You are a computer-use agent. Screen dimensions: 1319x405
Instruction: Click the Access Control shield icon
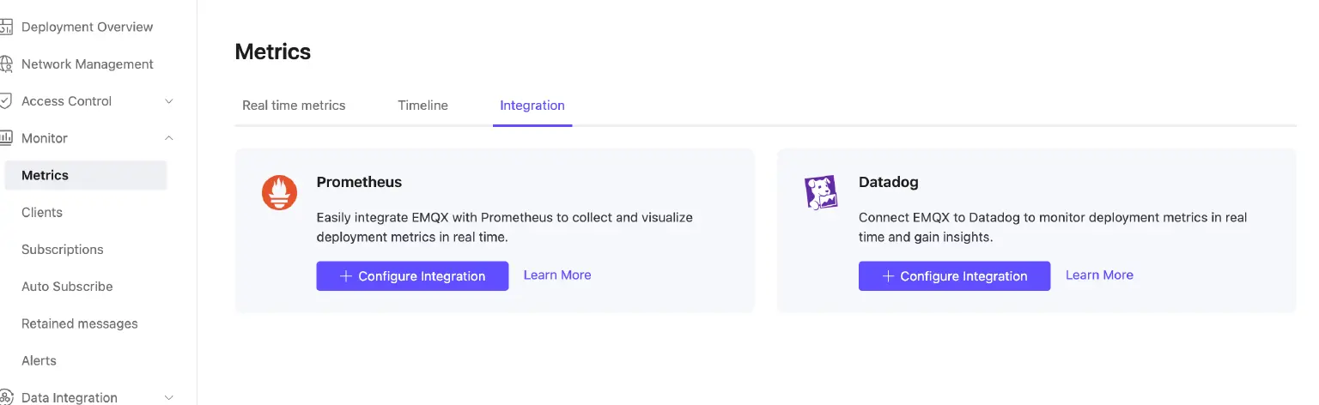click(x=6, y=101)
